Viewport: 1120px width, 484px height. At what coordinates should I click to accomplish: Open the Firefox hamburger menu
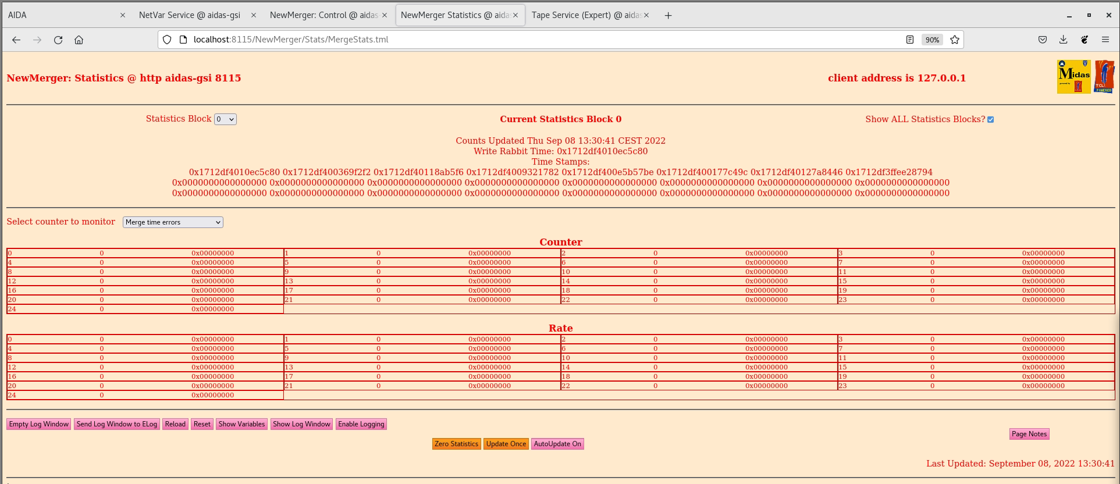(x=1105, y=40)
